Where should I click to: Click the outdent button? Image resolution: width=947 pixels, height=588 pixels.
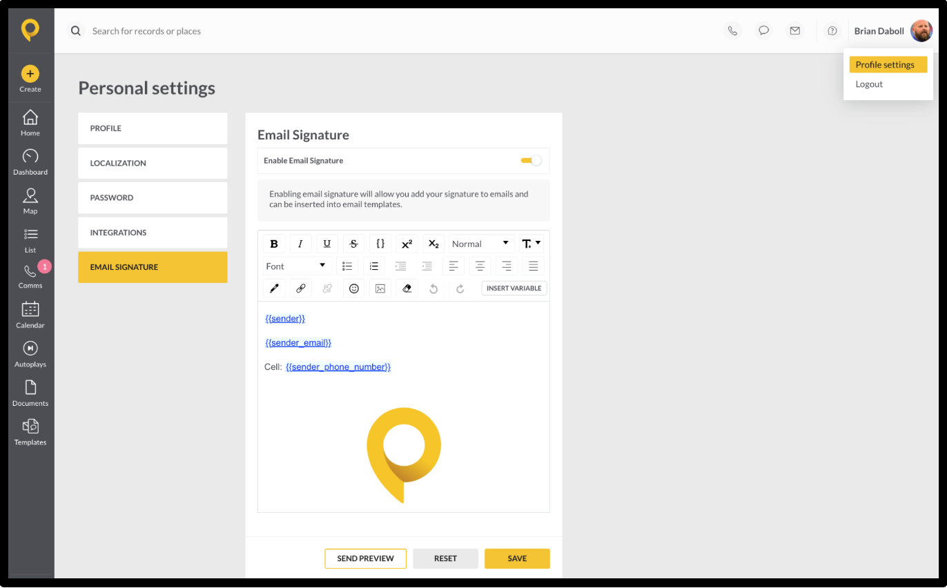427,266
